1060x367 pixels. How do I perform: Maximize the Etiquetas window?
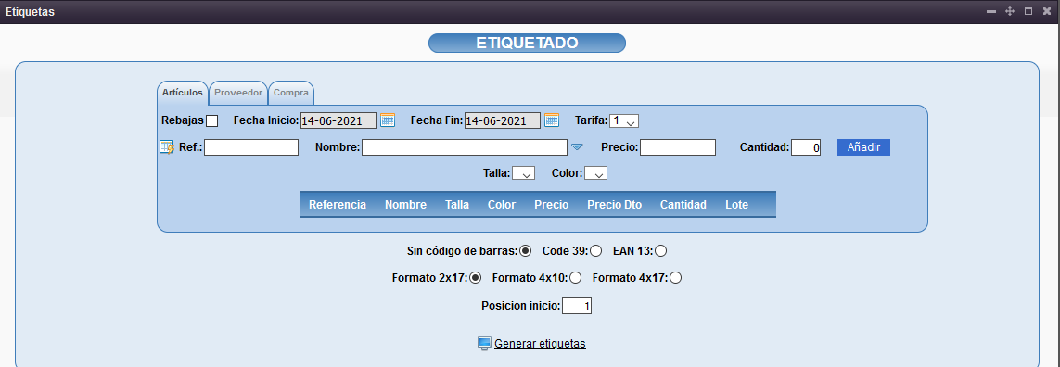tap(1028, 11)
